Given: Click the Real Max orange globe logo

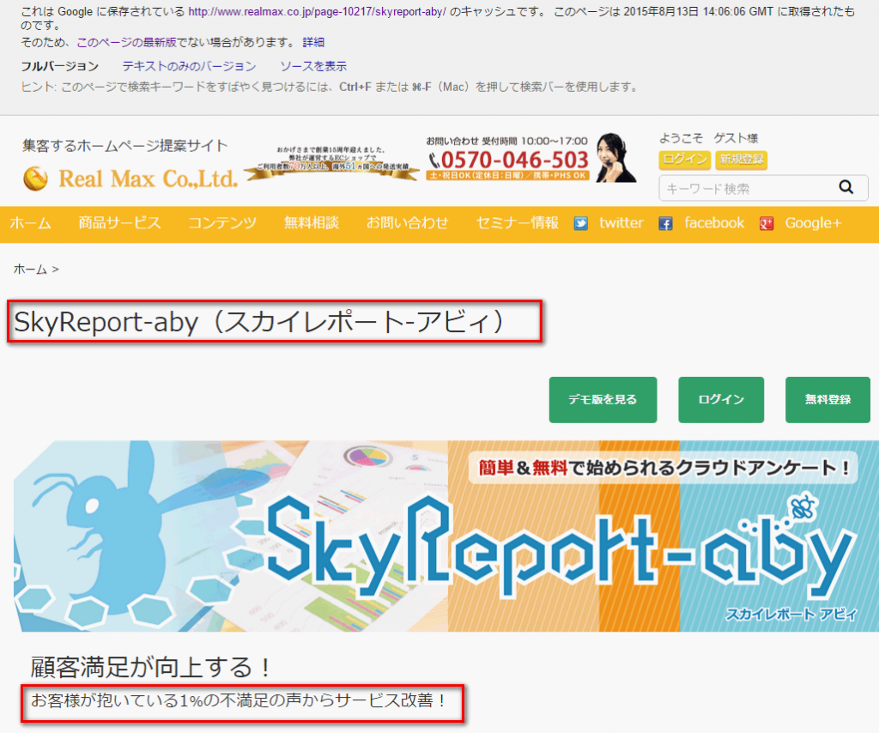Looking at the screenshot, I should coord(35,179).
